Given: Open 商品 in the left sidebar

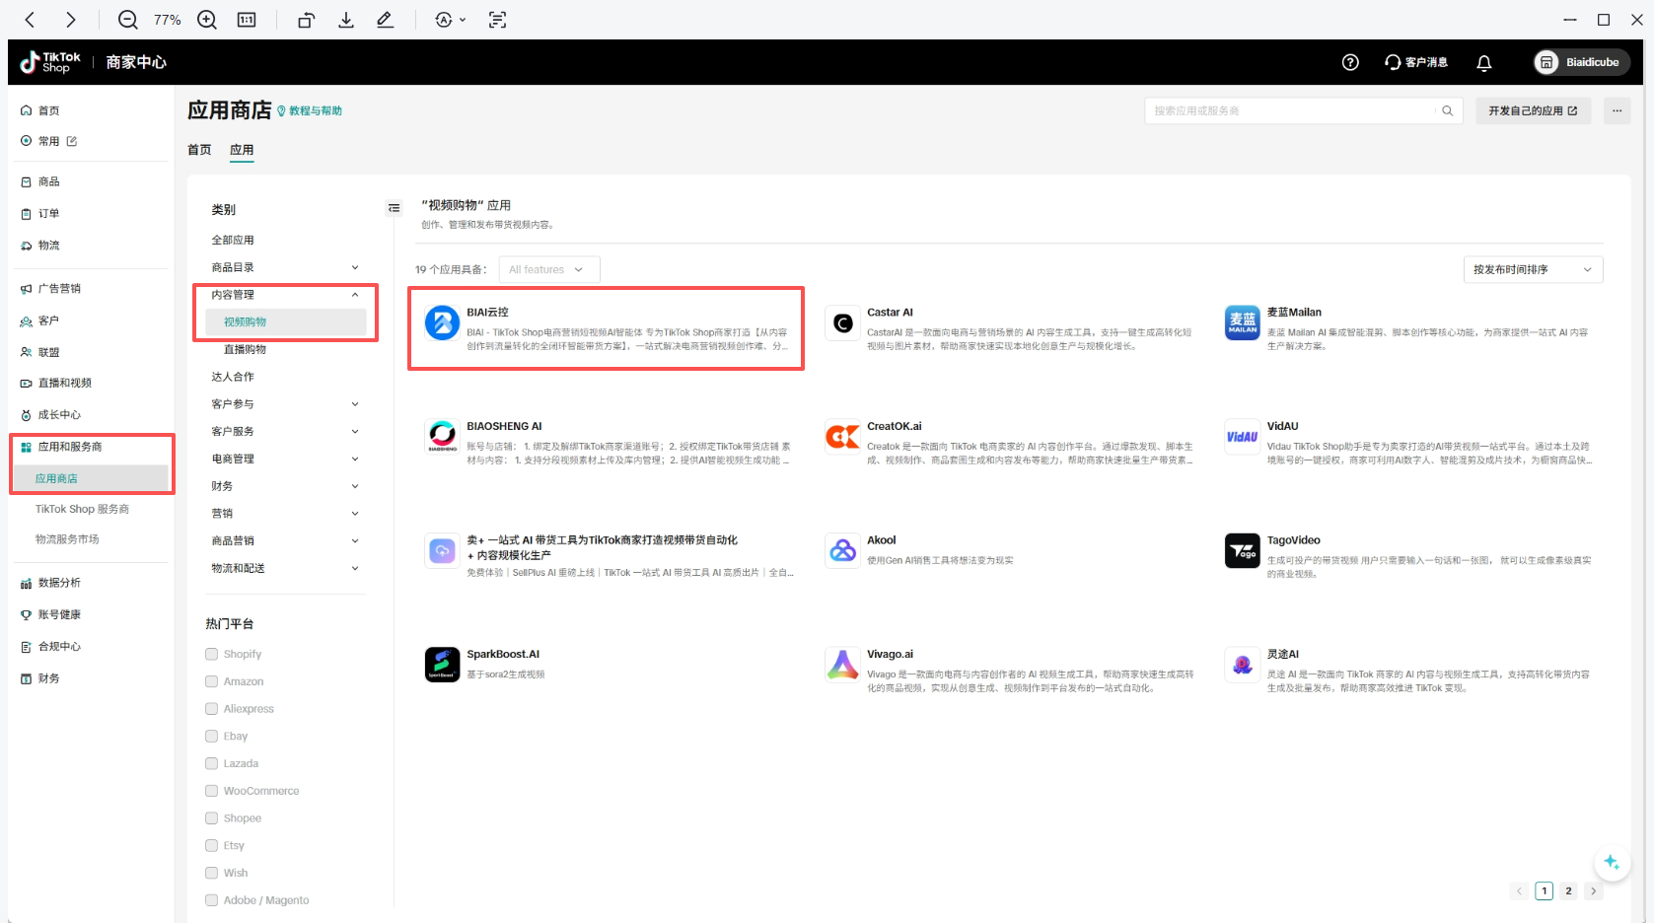Looking at the screenshot, I should pos(49,181).
